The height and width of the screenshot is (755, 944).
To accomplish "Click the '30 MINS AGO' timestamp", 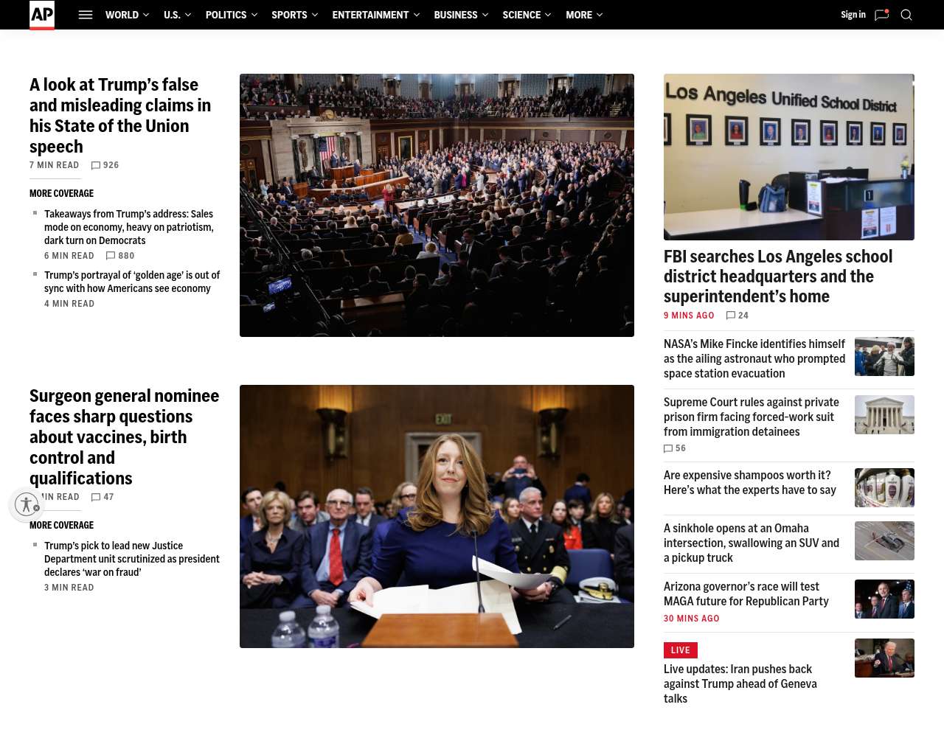I will (692, 619).
